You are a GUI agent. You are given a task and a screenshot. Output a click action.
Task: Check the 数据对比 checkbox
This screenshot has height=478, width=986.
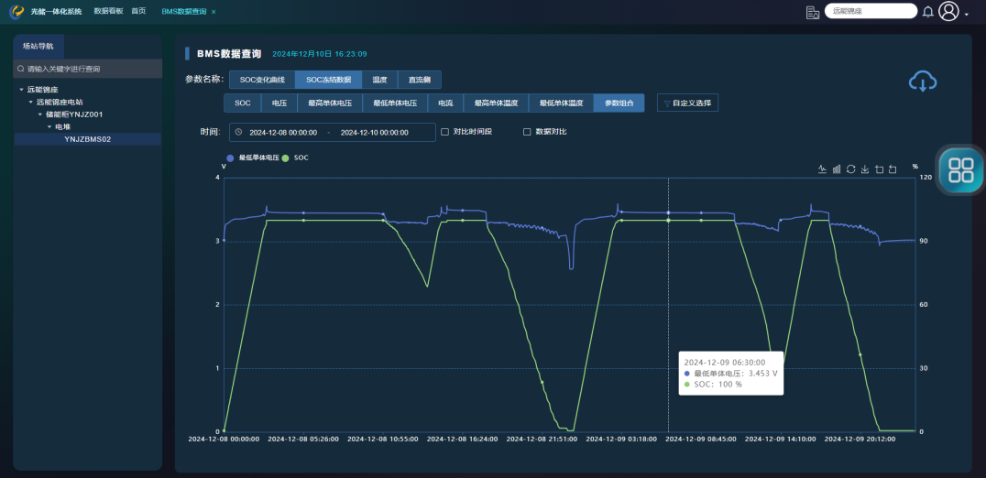coord(527,132)
